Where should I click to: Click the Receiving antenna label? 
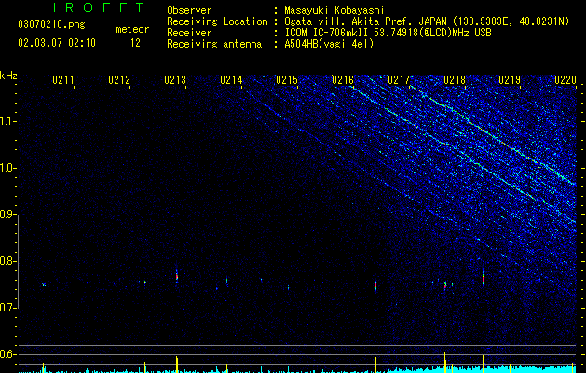214,44
